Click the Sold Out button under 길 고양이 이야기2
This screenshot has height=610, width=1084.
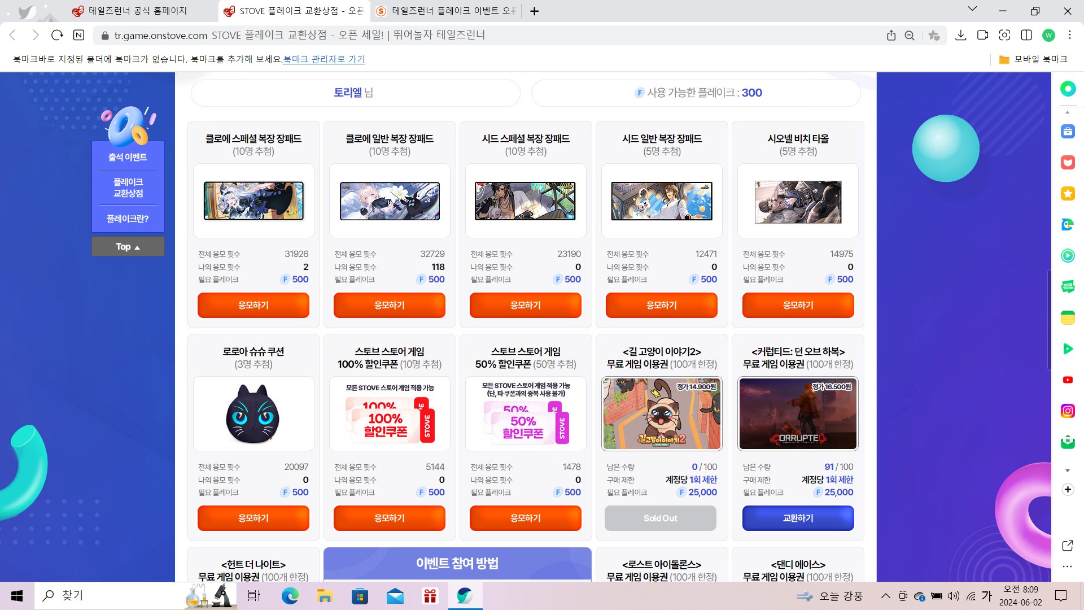tap(661, 518)
